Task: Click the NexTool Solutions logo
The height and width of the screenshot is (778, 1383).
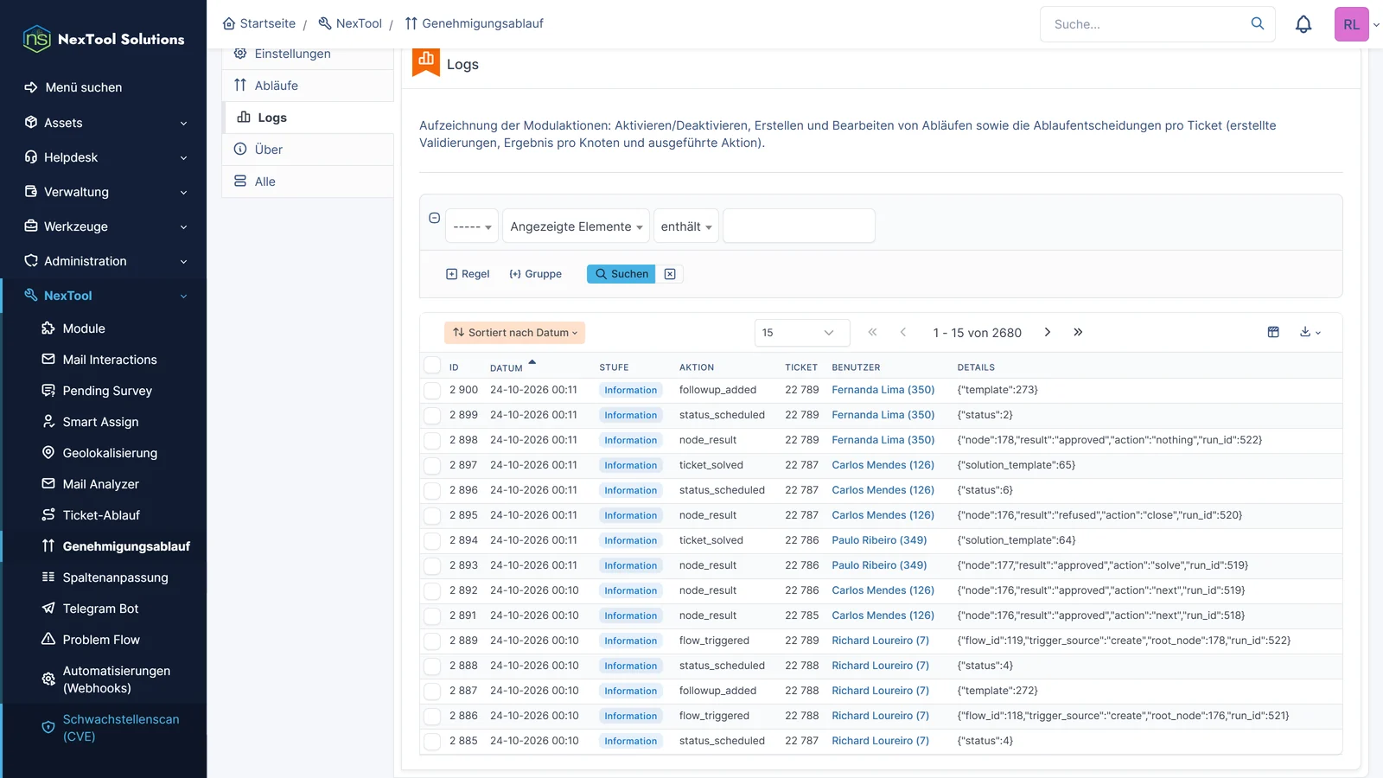Action: 104,39
